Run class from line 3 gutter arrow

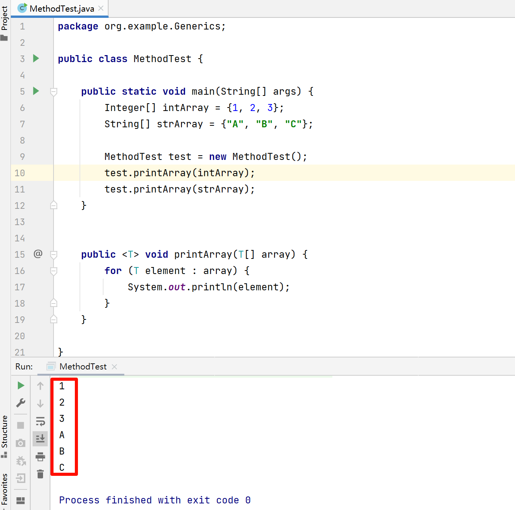point(36,59)
